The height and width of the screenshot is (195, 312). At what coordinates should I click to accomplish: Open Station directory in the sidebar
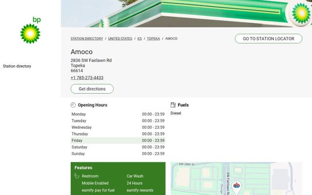[x=17, y=66]
